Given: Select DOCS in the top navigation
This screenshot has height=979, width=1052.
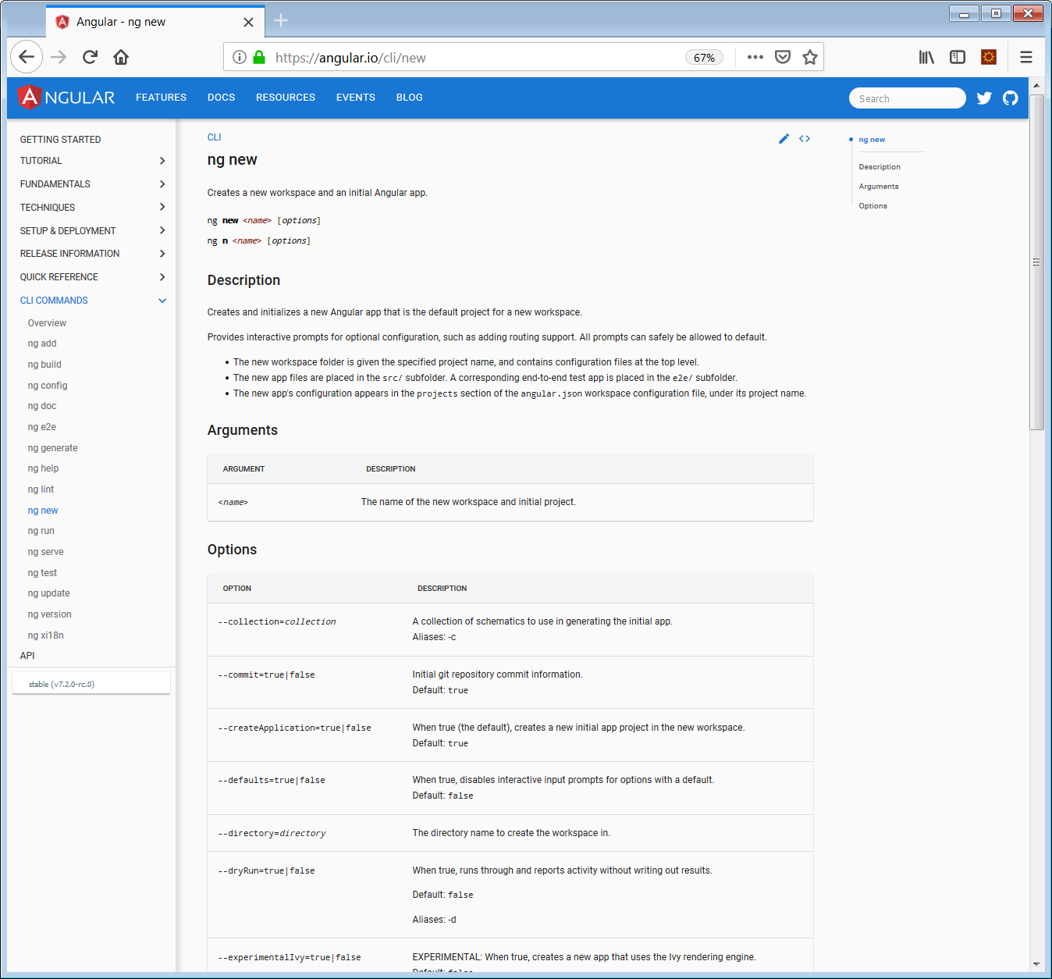Looking at the screenshot, I should [x=221, y=97].
